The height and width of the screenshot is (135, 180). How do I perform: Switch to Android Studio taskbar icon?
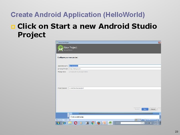coord(110,123)
